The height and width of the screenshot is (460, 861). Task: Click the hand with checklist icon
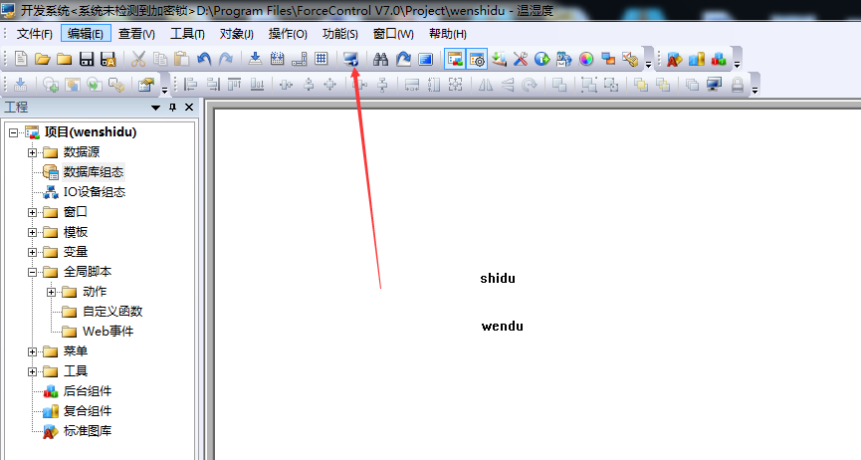(630, 59)
